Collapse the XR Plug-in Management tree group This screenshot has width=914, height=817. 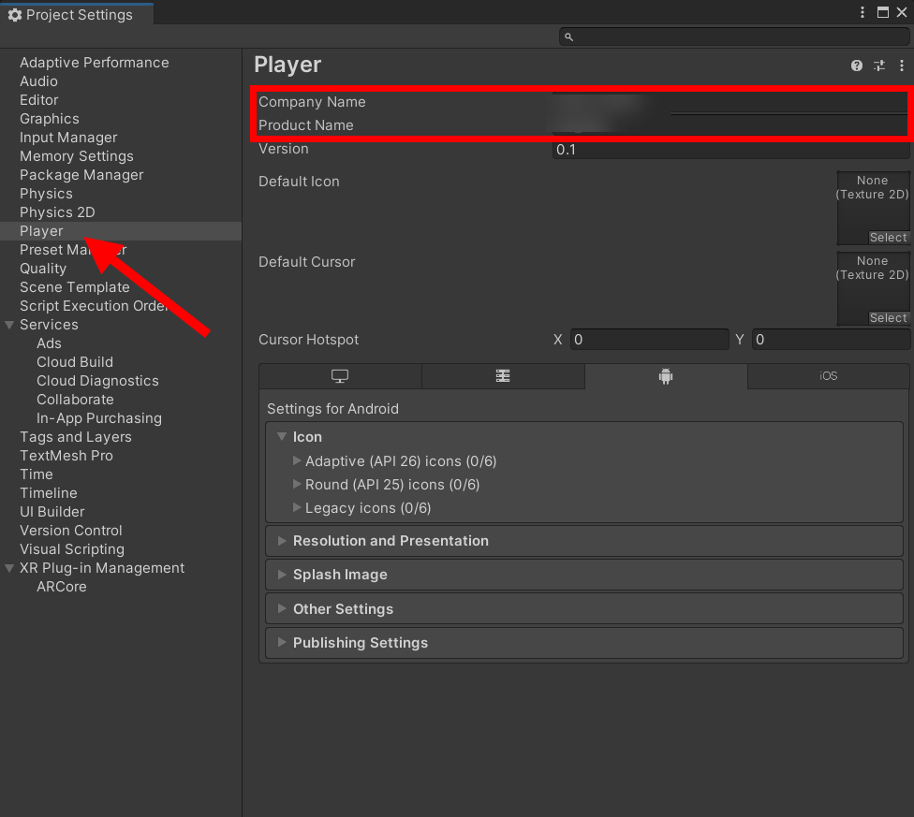click(x=9, y=568)
